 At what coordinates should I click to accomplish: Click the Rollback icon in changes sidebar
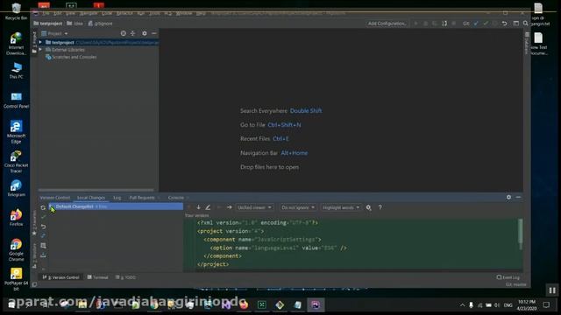pos(43,227)
